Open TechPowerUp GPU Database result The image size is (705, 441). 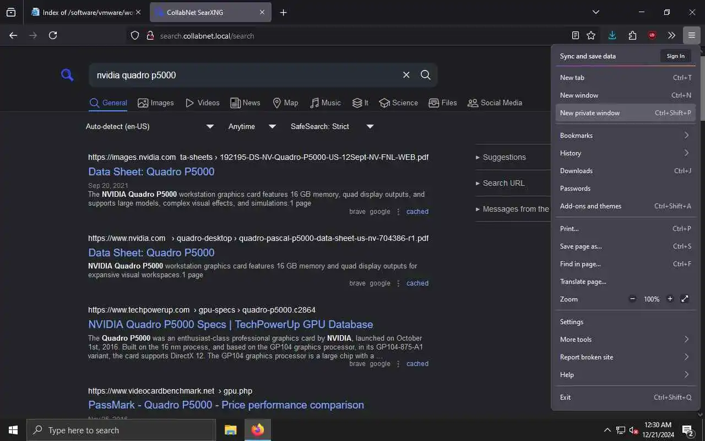click(x=231, y=324)
